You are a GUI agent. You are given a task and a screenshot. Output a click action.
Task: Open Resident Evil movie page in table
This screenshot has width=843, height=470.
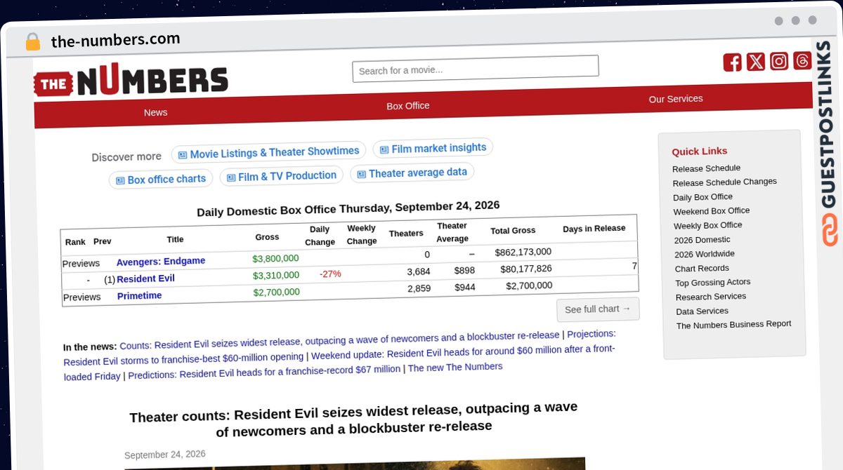145,278
